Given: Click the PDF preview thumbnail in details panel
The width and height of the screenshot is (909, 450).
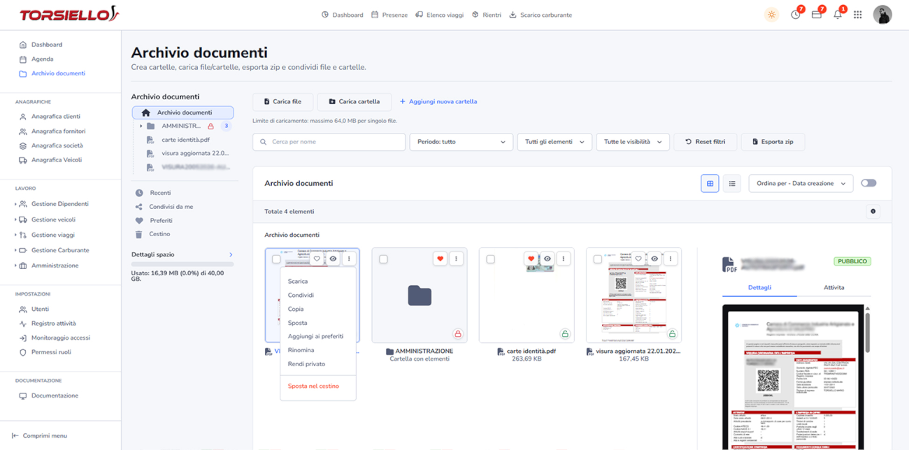Looking at the screenshot, I should (x=793, y=377).
